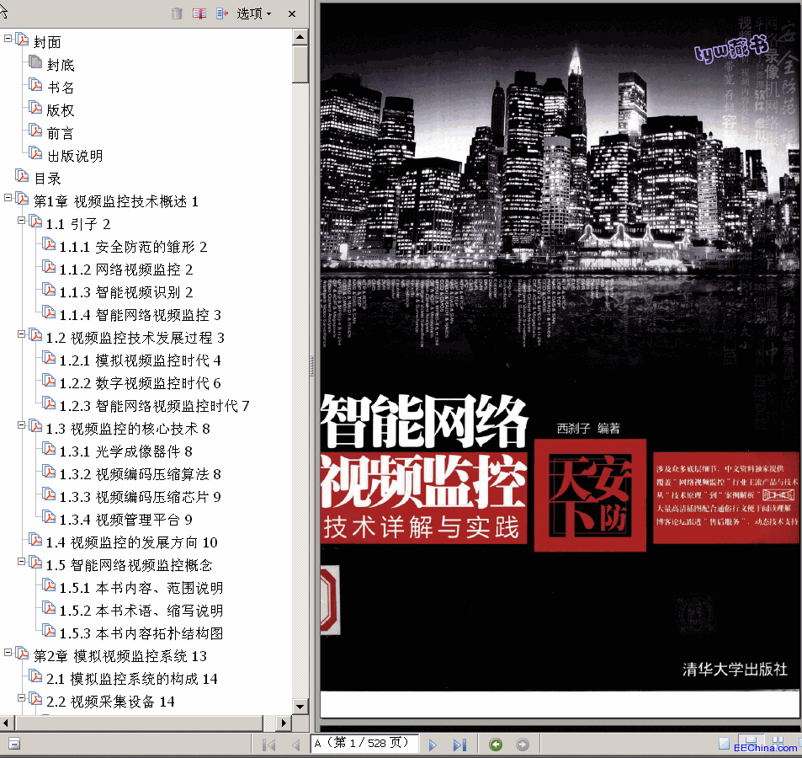Click the panel toggle icon in status bar
Image resolution: width=802 pixels, height=758 pixels.
click(x=14, y=744)
